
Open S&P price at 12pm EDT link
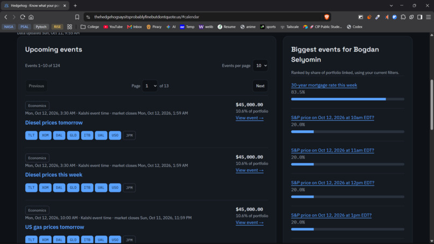332,183
